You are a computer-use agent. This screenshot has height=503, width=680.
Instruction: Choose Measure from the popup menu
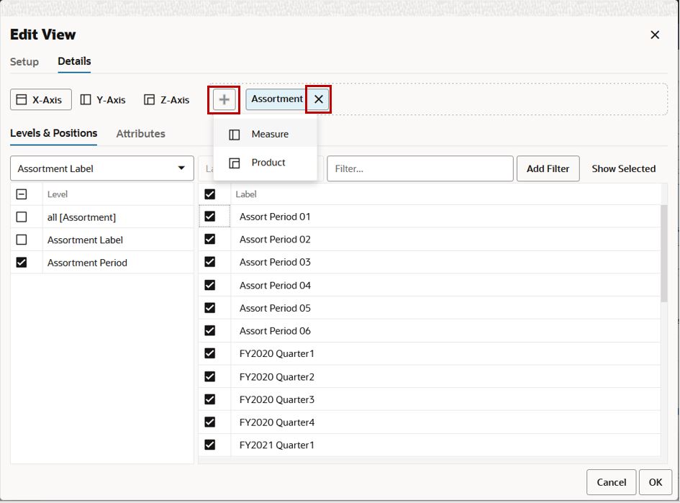pos(265,134)
